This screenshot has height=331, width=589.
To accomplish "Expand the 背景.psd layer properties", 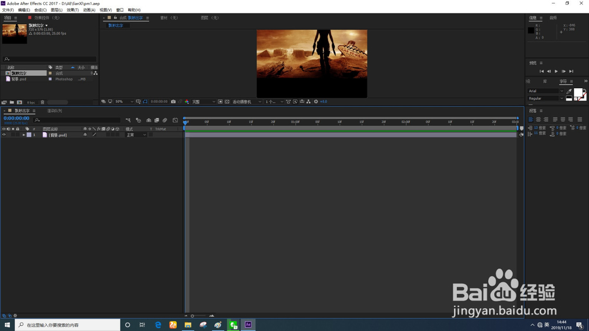I will point(24,135).
